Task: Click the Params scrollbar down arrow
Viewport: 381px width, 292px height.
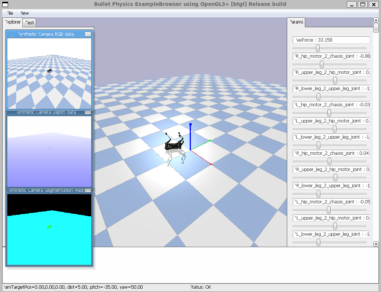Action: (376, 244)
